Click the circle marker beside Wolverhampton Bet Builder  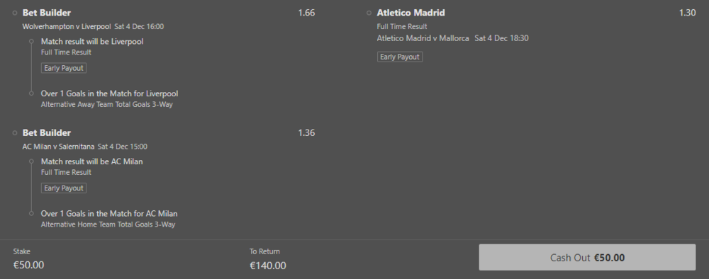(x=15, y=13)
